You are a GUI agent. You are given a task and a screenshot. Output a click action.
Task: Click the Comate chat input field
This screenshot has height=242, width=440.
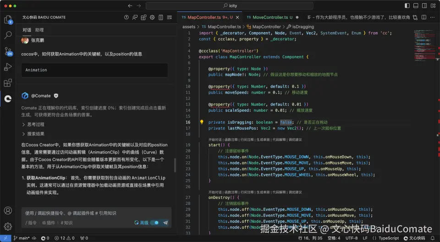click(x=96, y=213)
